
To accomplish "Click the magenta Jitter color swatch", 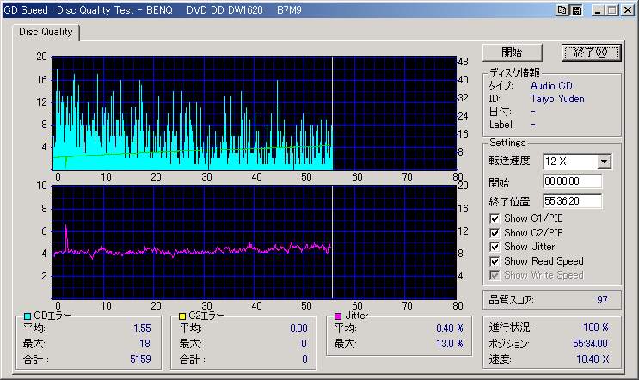I will 337,316.
